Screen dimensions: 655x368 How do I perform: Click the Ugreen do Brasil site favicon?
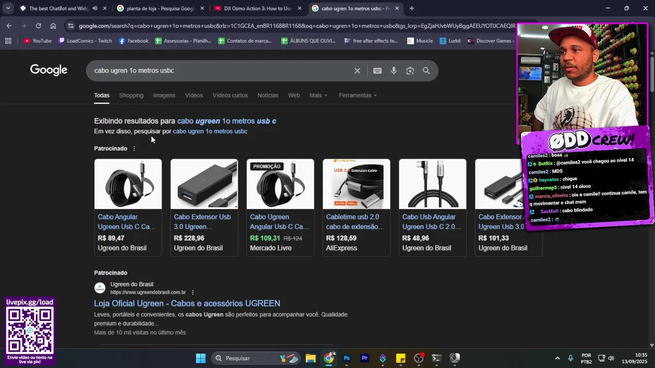tap(100, 288)
